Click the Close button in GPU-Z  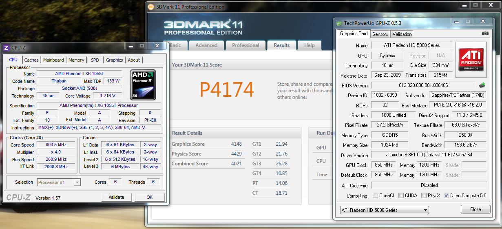pyautogui.click(x=475, y=209)
